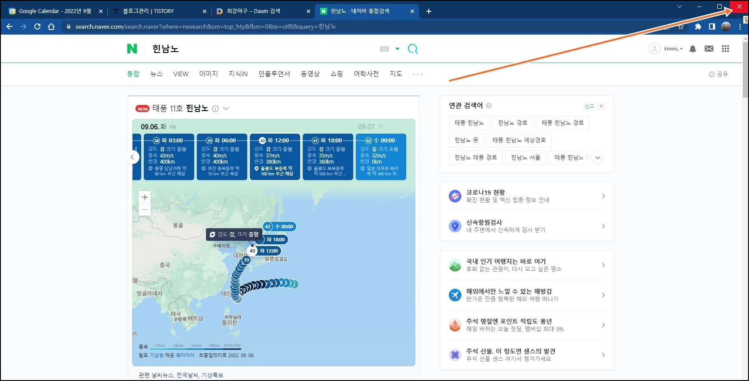Viewport: 749px width, 381px height.
Task: Click the 태풍 힌남노 related search chip
Action: coord(469,123)
